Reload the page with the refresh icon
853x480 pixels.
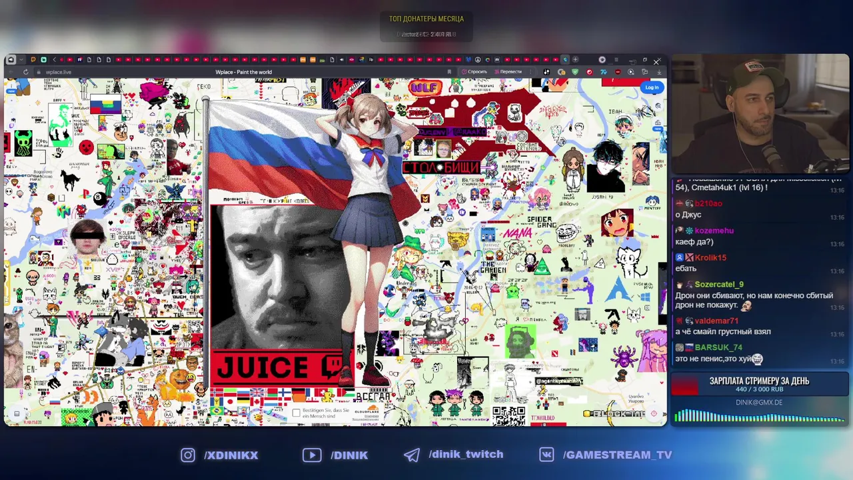[26, 72]
